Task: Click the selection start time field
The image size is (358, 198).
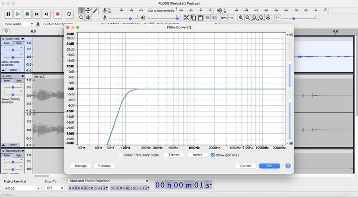Action: coord(88,188)
